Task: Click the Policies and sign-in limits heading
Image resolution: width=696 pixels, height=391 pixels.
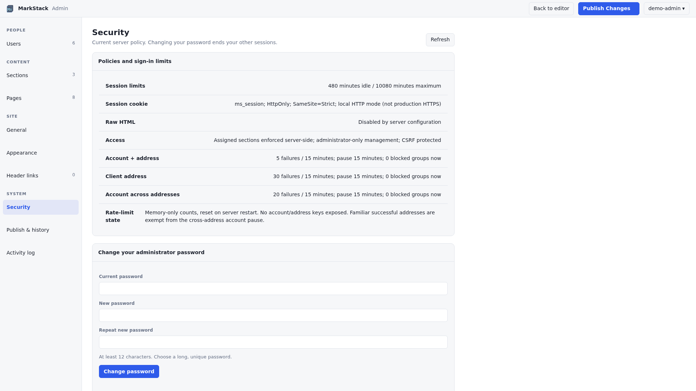Action: pyautogui.click(x=135, y=61)
